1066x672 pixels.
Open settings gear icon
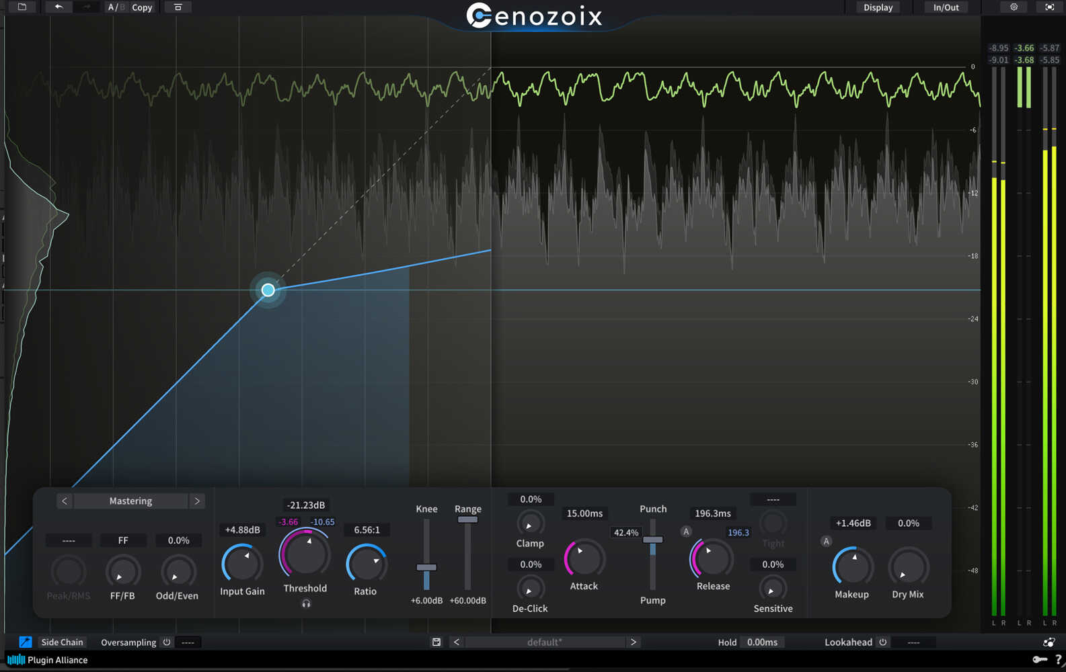(x=1014, y=7)
